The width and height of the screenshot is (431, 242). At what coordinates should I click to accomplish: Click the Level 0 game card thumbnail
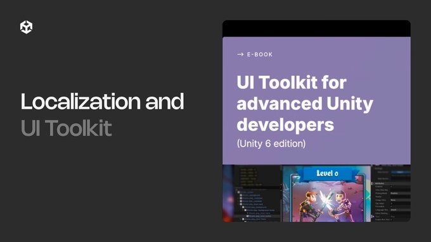pos(326,193)
